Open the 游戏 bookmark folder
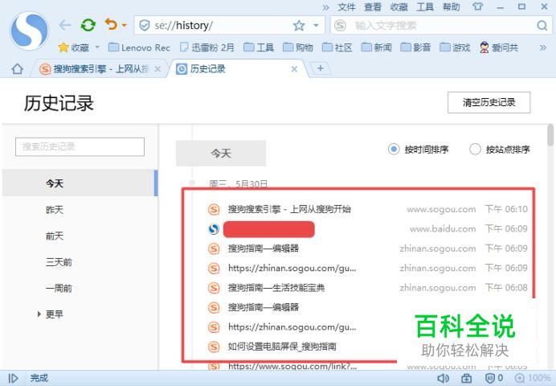 coord(455,47)
